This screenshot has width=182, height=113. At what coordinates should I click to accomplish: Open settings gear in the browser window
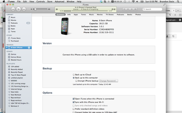[180, 20]
